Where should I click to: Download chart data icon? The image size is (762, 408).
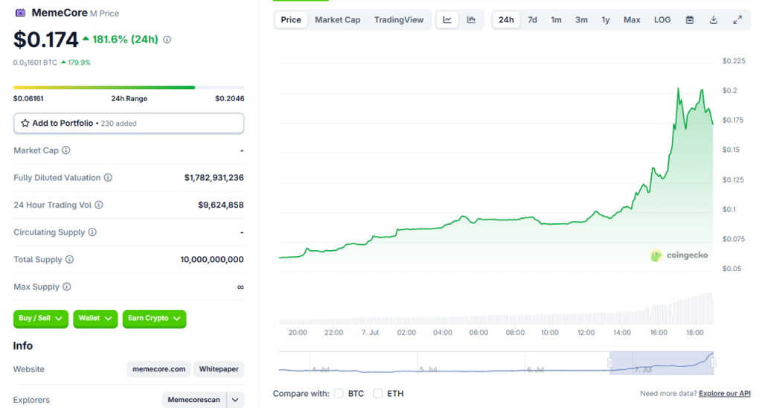coord(714,20)
